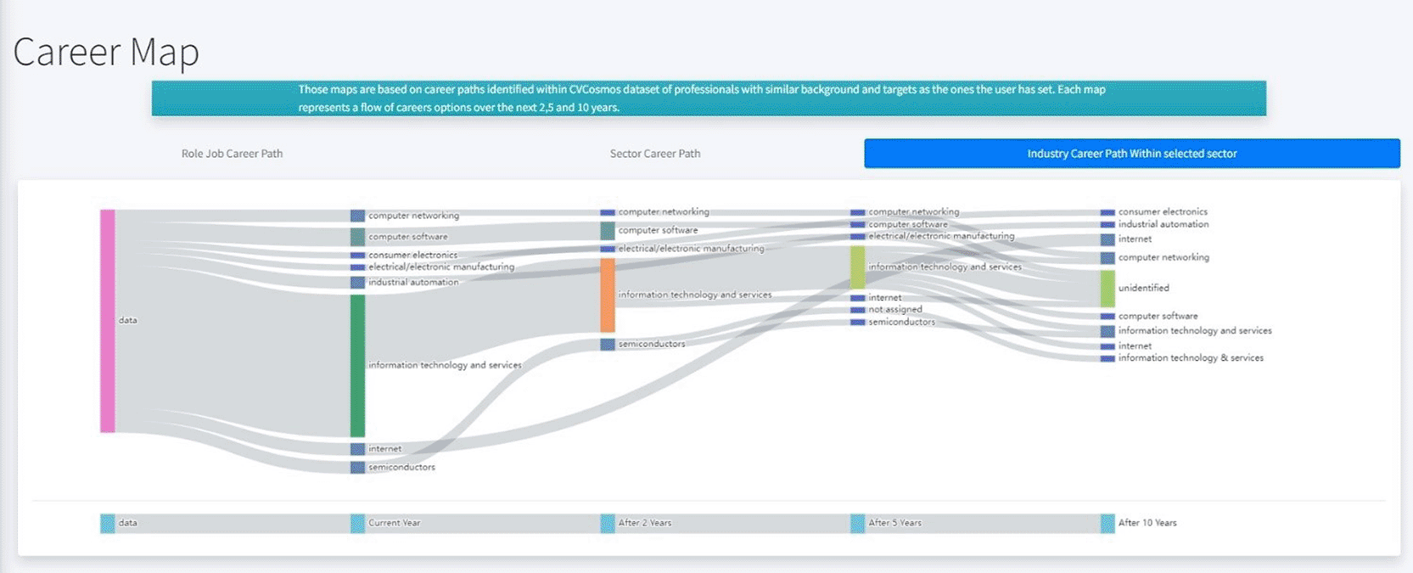This screenshot has height=573, width=1413.
Task: Click the 'After 10 Years' timeline label
Action: [x=1147, y=523]
